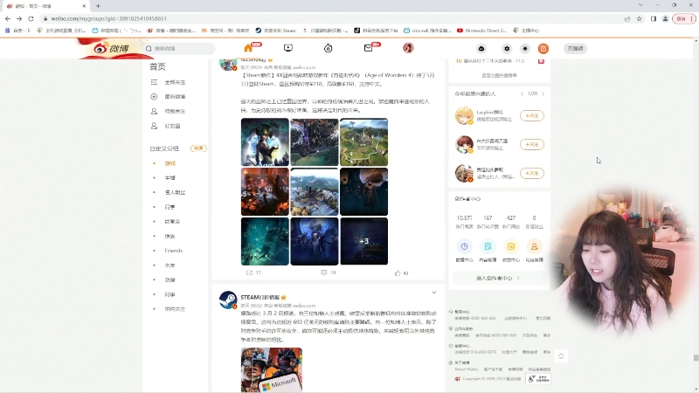Image resolution: width=699 pixels, height=393 pixels.
Task: Open the green map landscape thumbnail
Action: [363, 142]
